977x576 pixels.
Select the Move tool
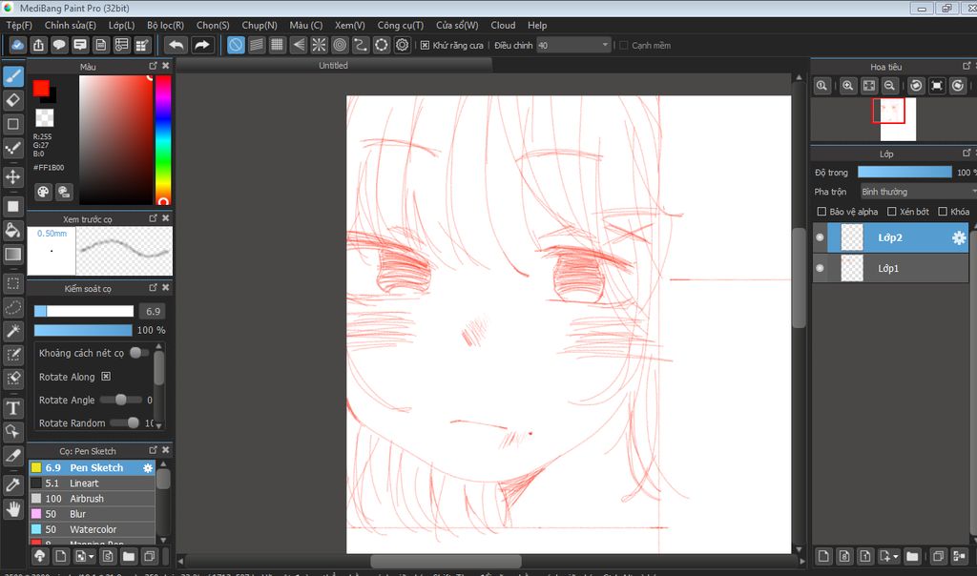tap(13, 176)
